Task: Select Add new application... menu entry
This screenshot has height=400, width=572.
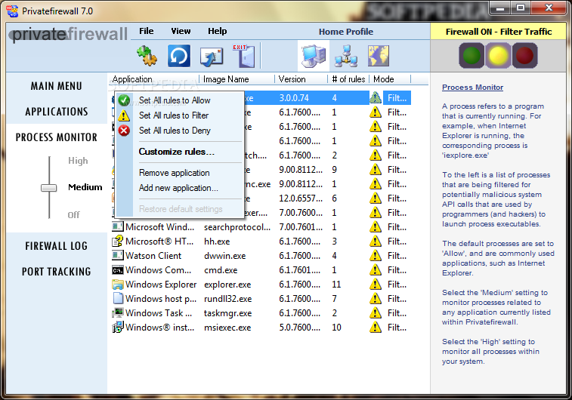Action: [x=179, y=188]
